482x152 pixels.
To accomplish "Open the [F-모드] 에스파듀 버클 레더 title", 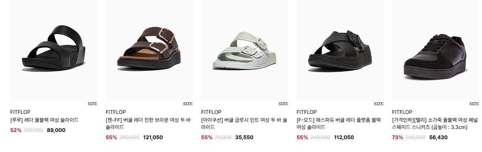I will point(339,124).
